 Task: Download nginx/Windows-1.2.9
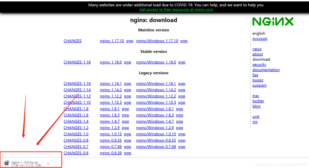click(155, 128)
